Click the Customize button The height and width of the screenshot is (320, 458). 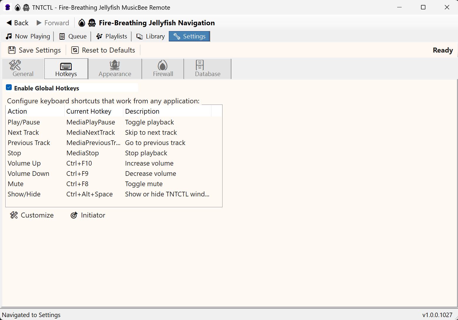[32, 215]
